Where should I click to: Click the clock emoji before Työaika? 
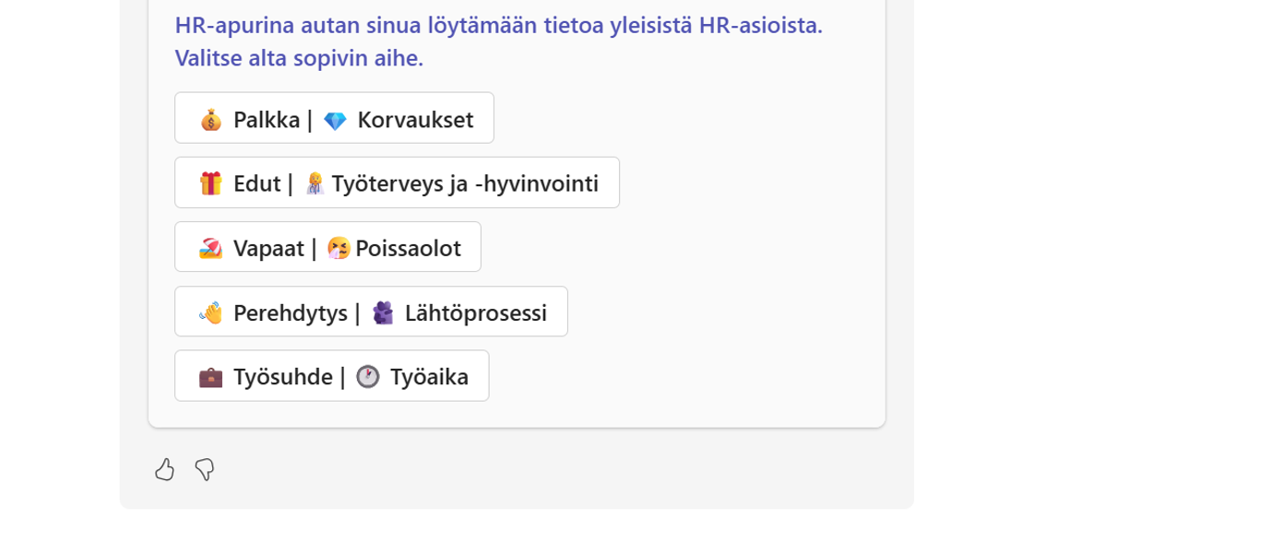click(368, 377)
